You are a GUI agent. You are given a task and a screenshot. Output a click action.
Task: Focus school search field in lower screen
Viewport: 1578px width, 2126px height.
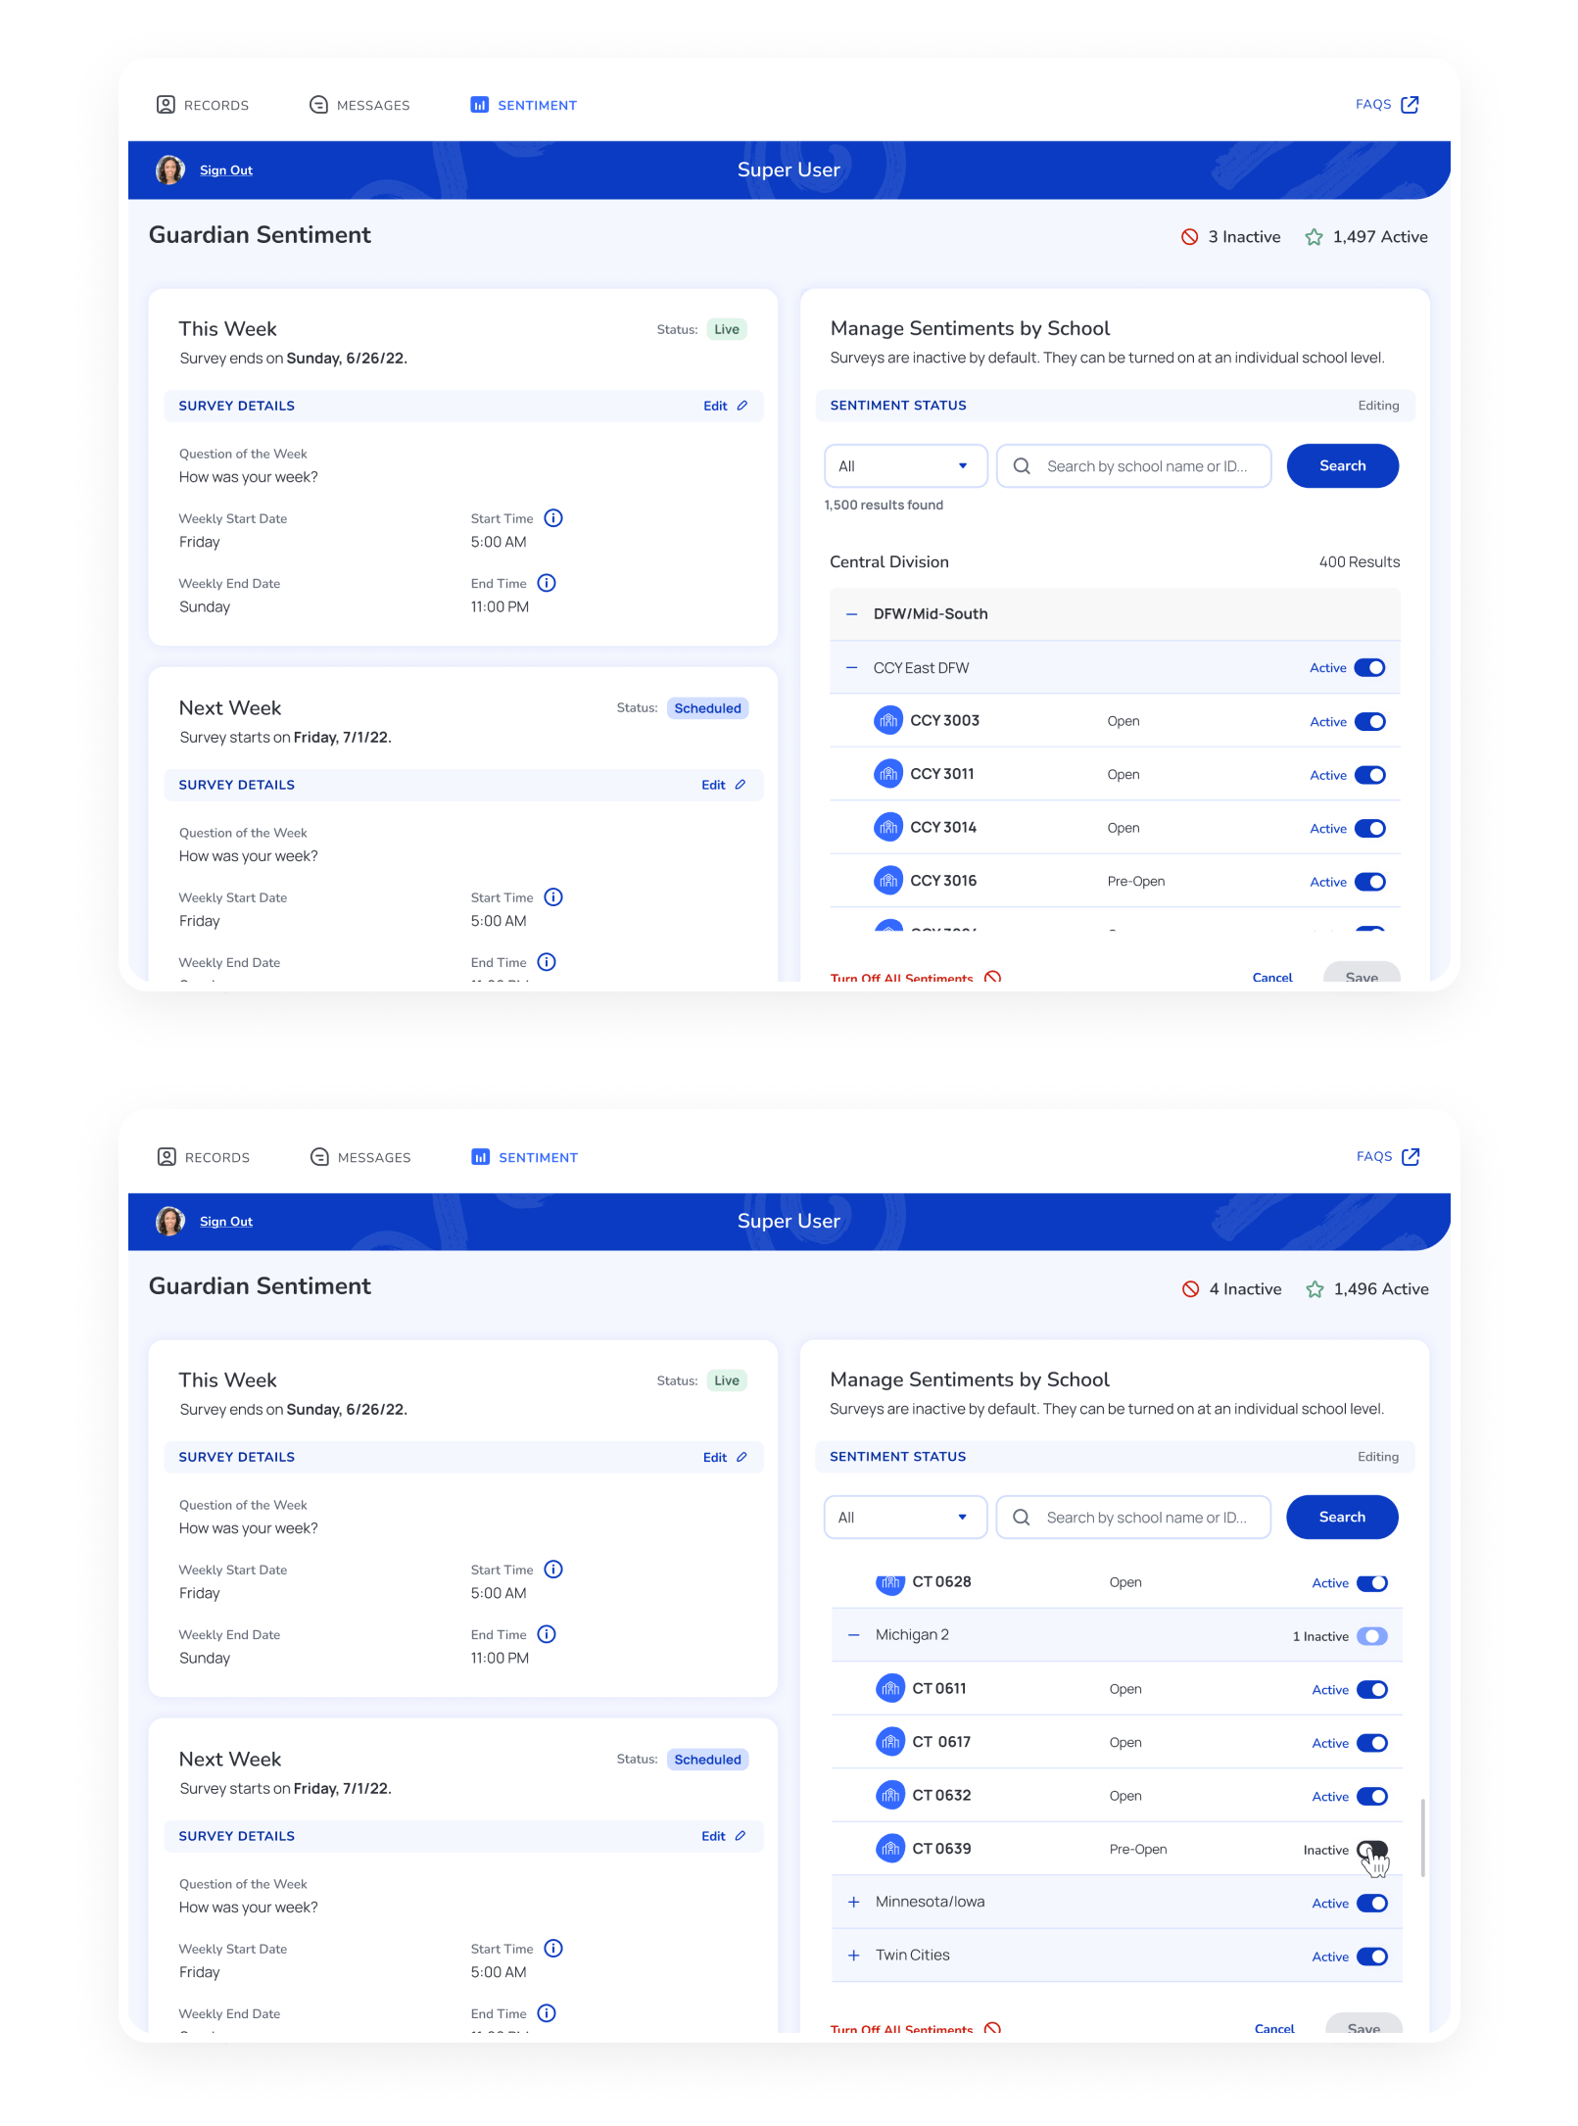point(1134,1518)
